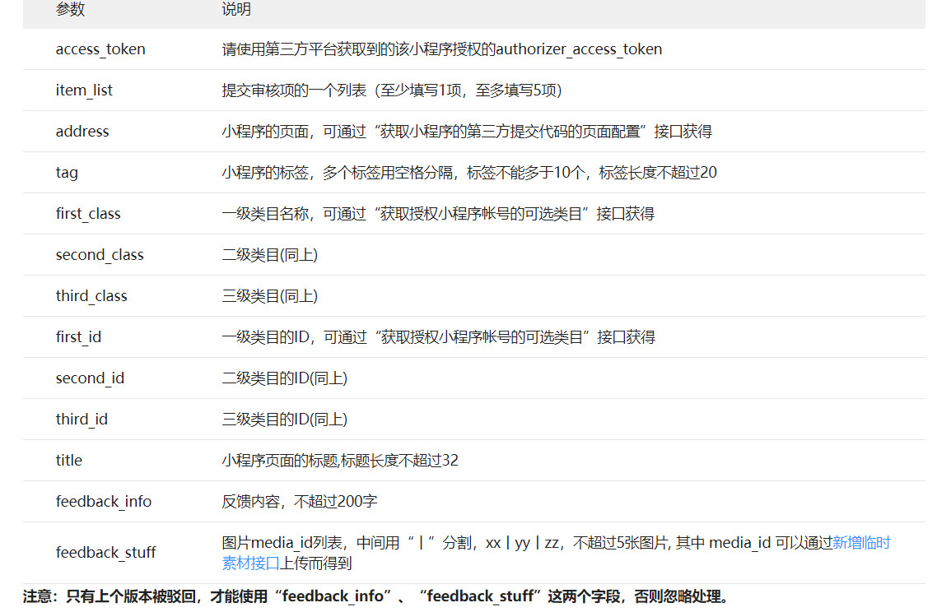Click the authorizer_access_token description text
Image resolution: width=951 pixels, height=612 pixels.
click(x=441, y=49)
